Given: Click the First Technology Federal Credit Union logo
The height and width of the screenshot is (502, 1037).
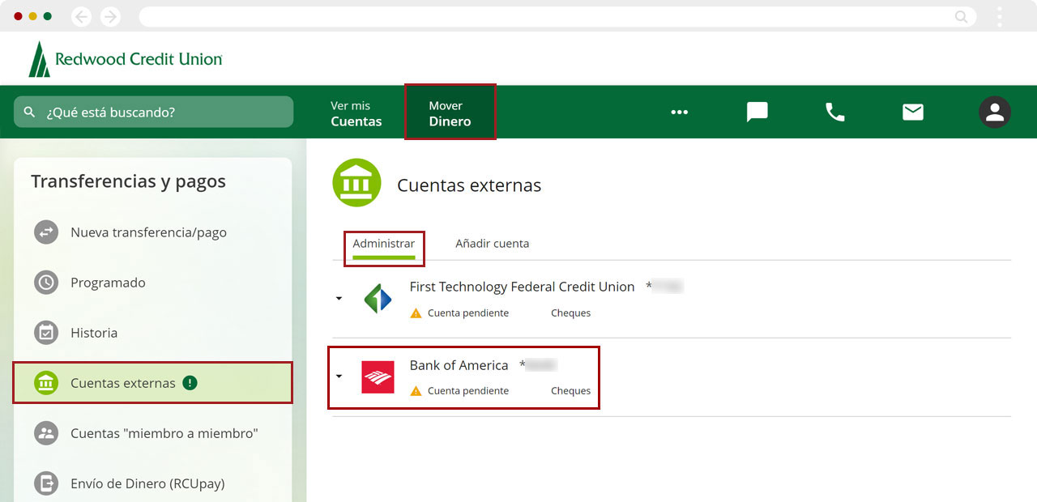Looking at the screenshot, I should coord(378,299).
